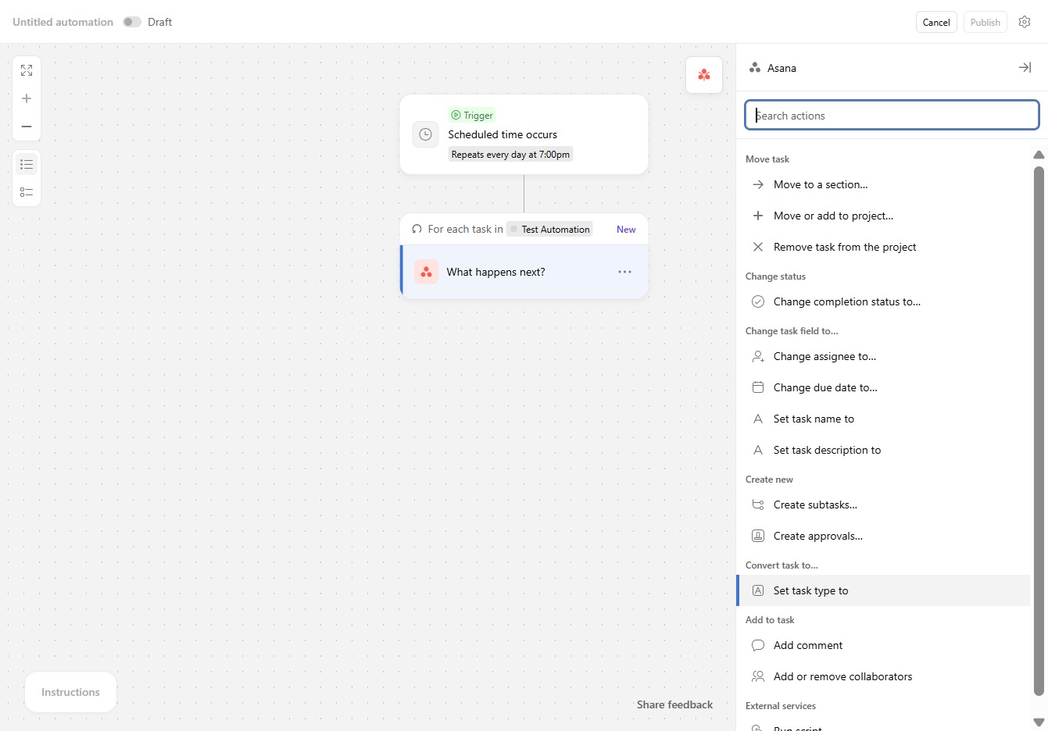Select the Add comment action
Screen dimensions: 1048x731
(x=884, y=645)
